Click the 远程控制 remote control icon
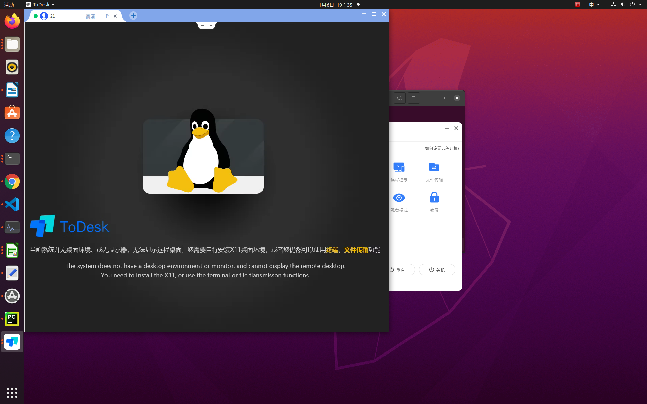This screenshot has width=647, height=404. pyautogui.click(x=399, y=167)
